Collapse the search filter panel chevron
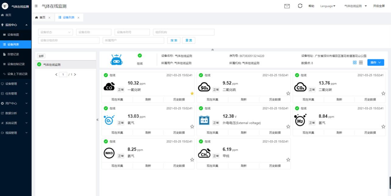Viewport: 391px width, 196px height. click(x=213, y=50)
